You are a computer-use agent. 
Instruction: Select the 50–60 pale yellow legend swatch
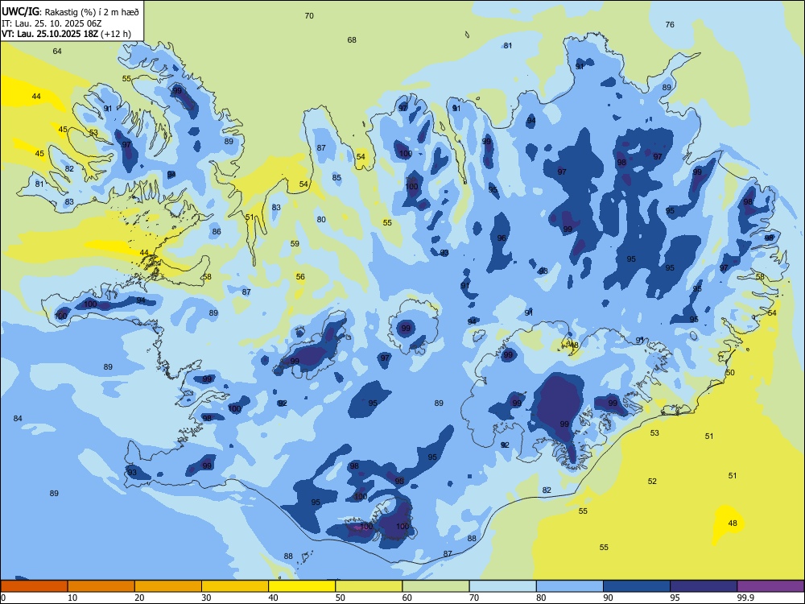click(369, 586)
